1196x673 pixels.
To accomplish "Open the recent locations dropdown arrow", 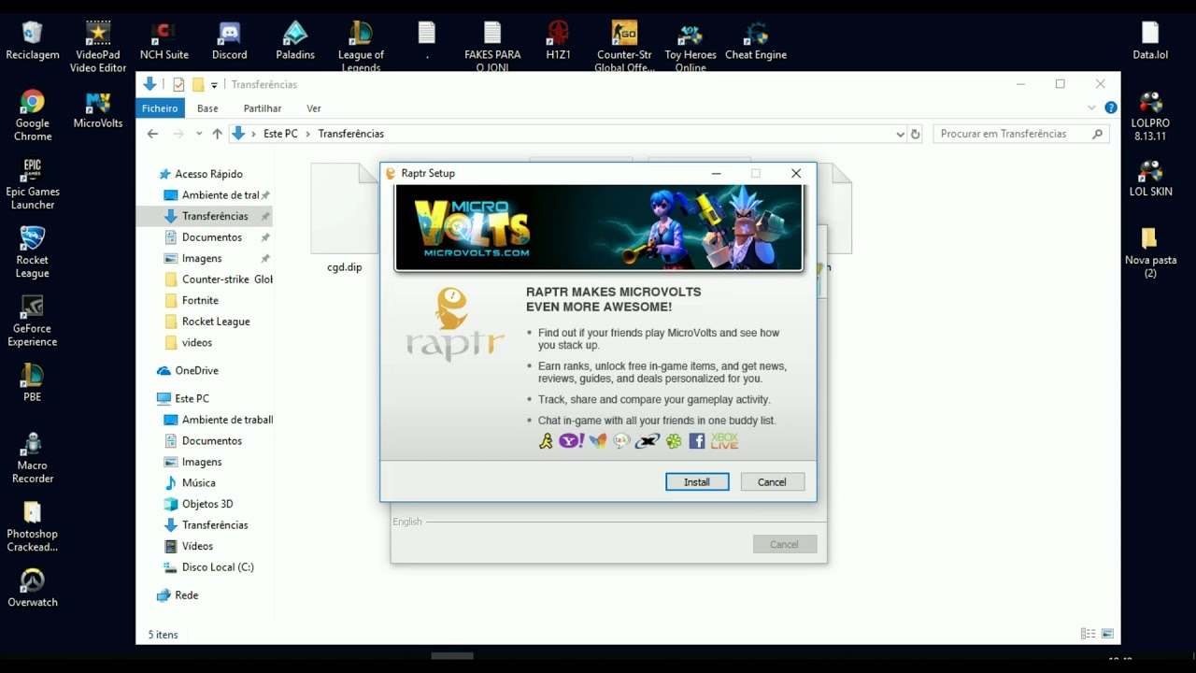I will (199, 134).
